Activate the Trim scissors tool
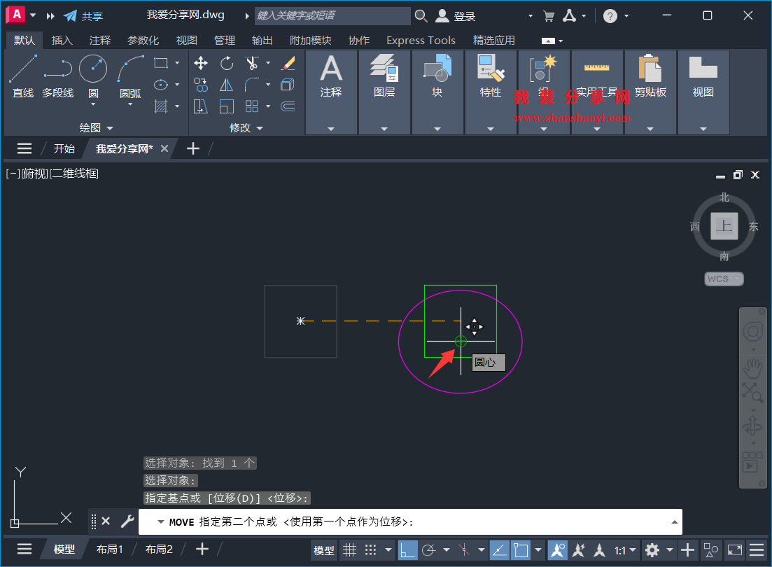The width and height of the screenshot is (772, 567). click(251, 63)
